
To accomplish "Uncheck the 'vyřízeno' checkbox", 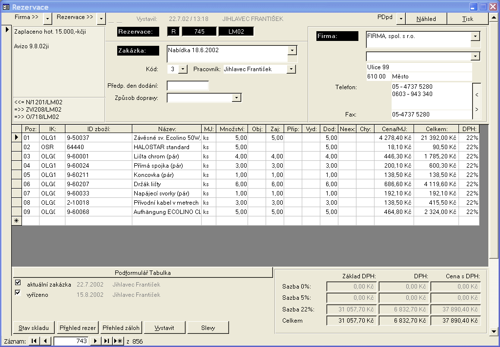I will coord(18,293).
